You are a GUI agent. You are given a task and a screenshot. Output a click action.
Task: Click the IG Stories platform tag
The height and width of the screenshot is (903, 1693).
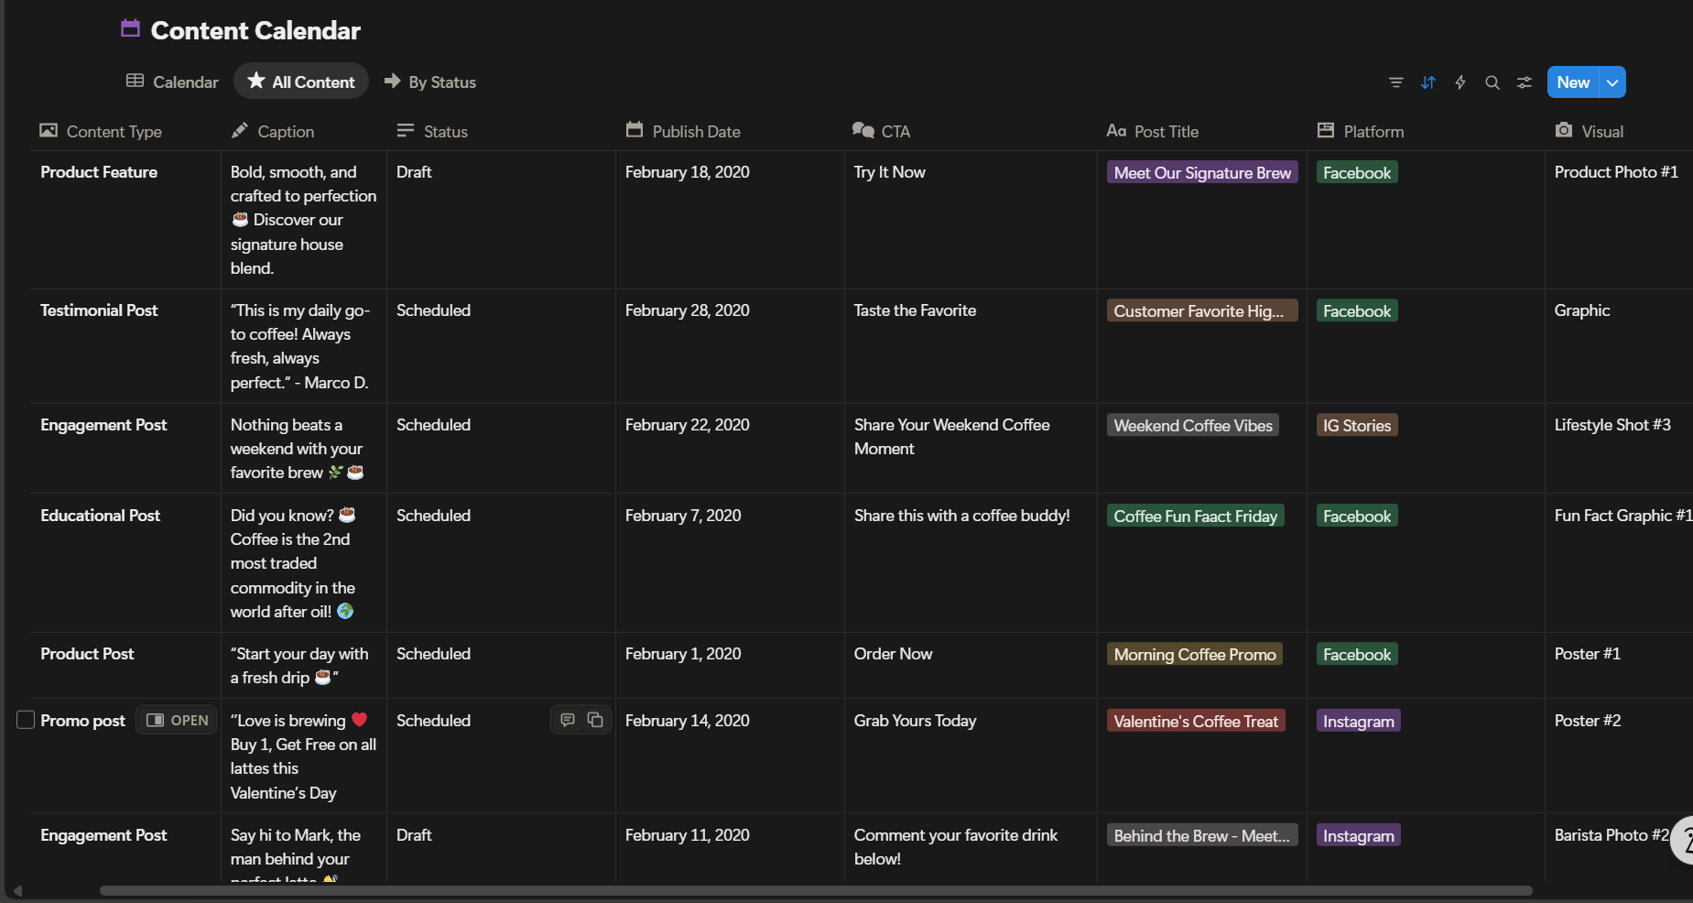click(x=1356, y=426)
